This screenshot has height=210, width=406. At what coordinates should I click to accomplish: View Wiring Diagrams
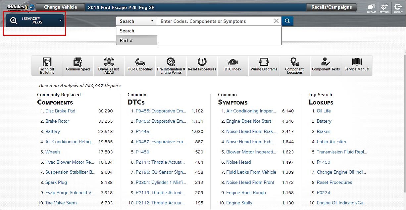264,65
